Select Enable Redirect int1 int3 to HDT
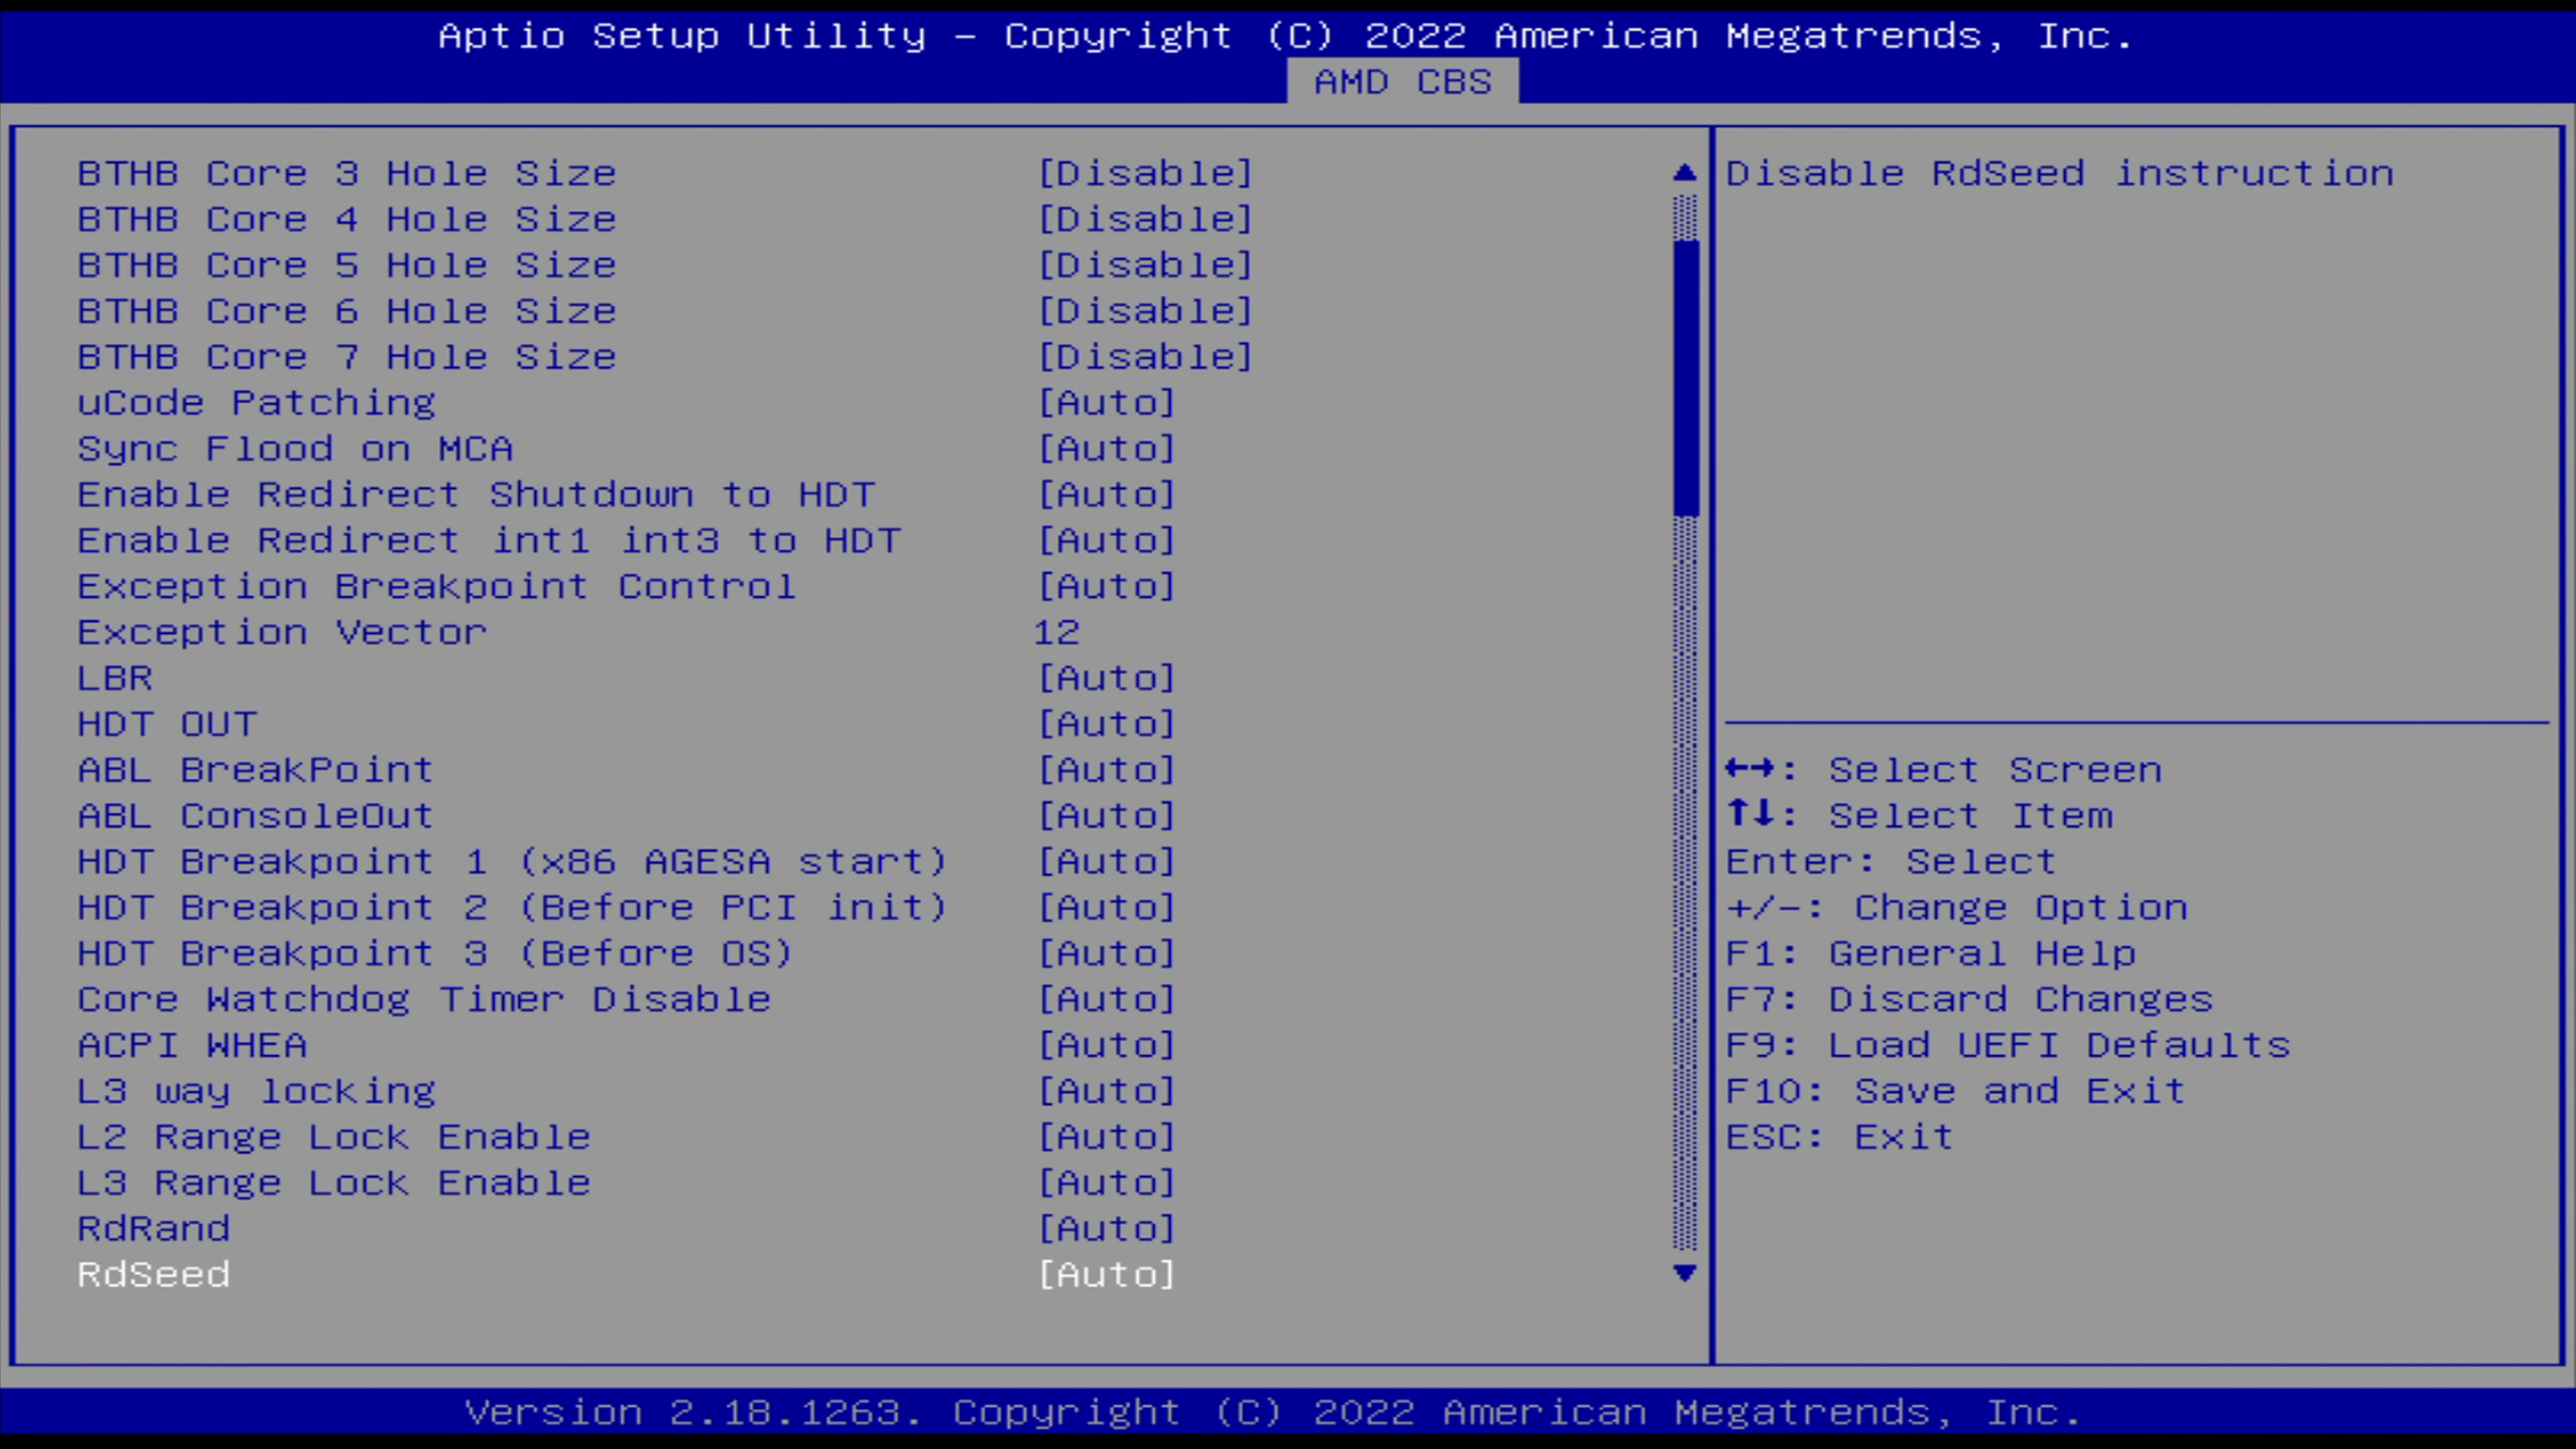Screen dimensions: 2576x1449 coord(489,540)
